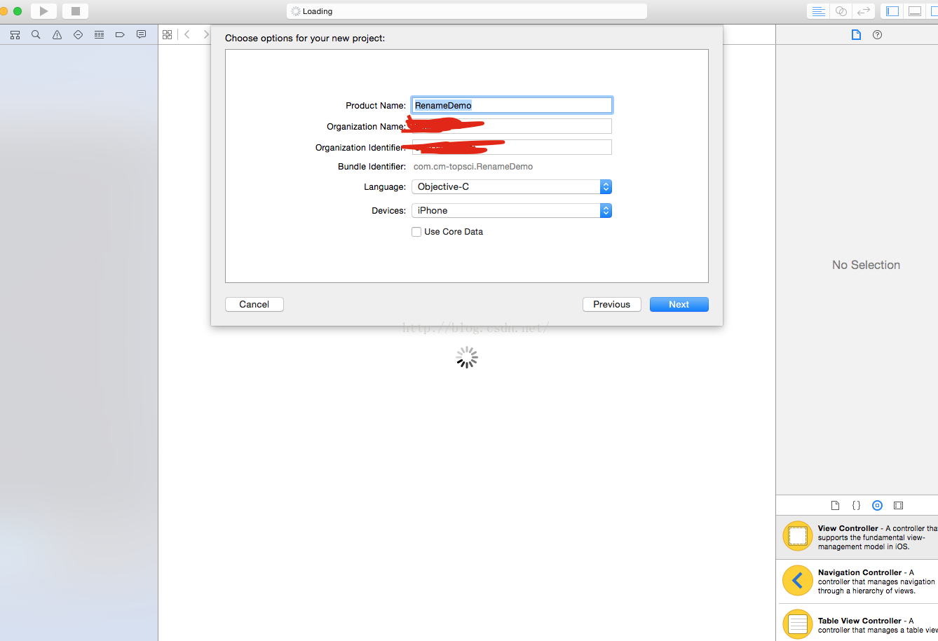Screen dimensions: 938x641
Task: Open the Code Snippet library tab
Action: [856, 505]
